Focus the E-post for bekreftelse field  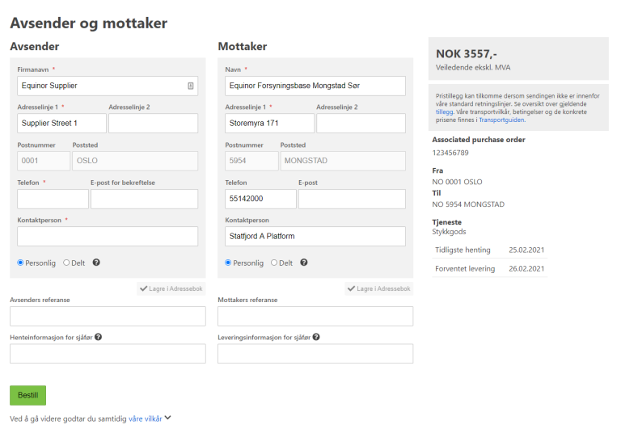[x=144, y=199]
